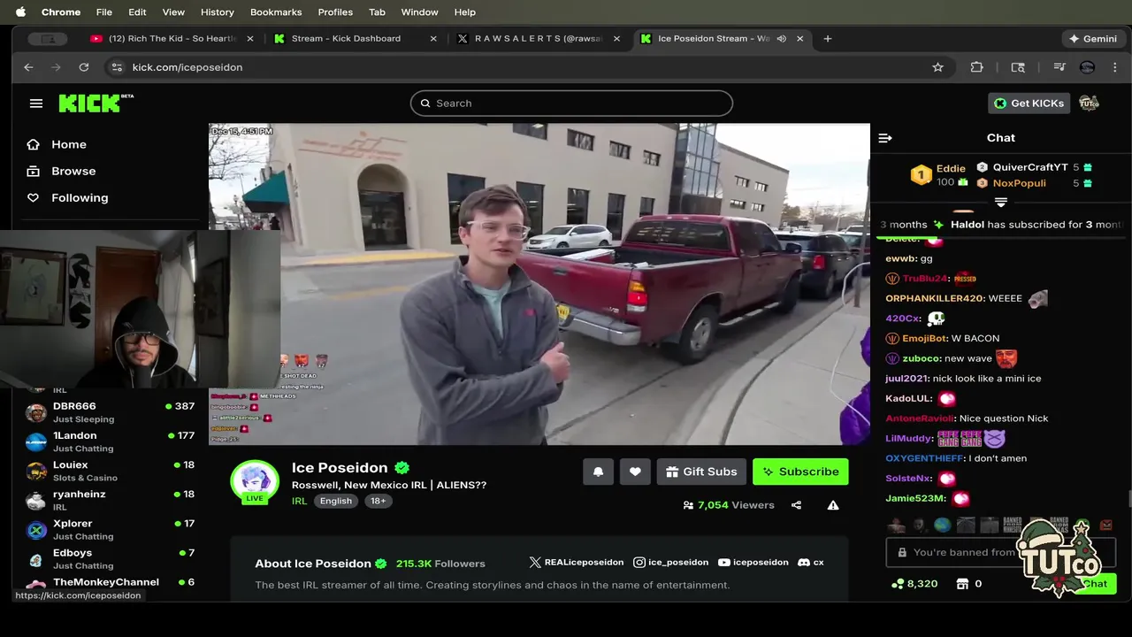The width and height of the screenshot is (1132, 637).
Task: Open the History menu in menu bar
Action: (217, 12)
